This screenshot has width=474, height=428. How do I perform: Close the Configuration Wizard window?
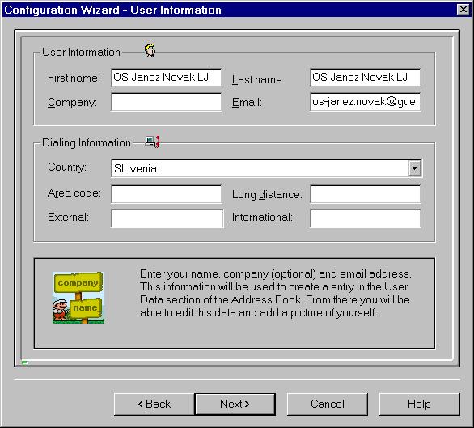pos(463,10)
